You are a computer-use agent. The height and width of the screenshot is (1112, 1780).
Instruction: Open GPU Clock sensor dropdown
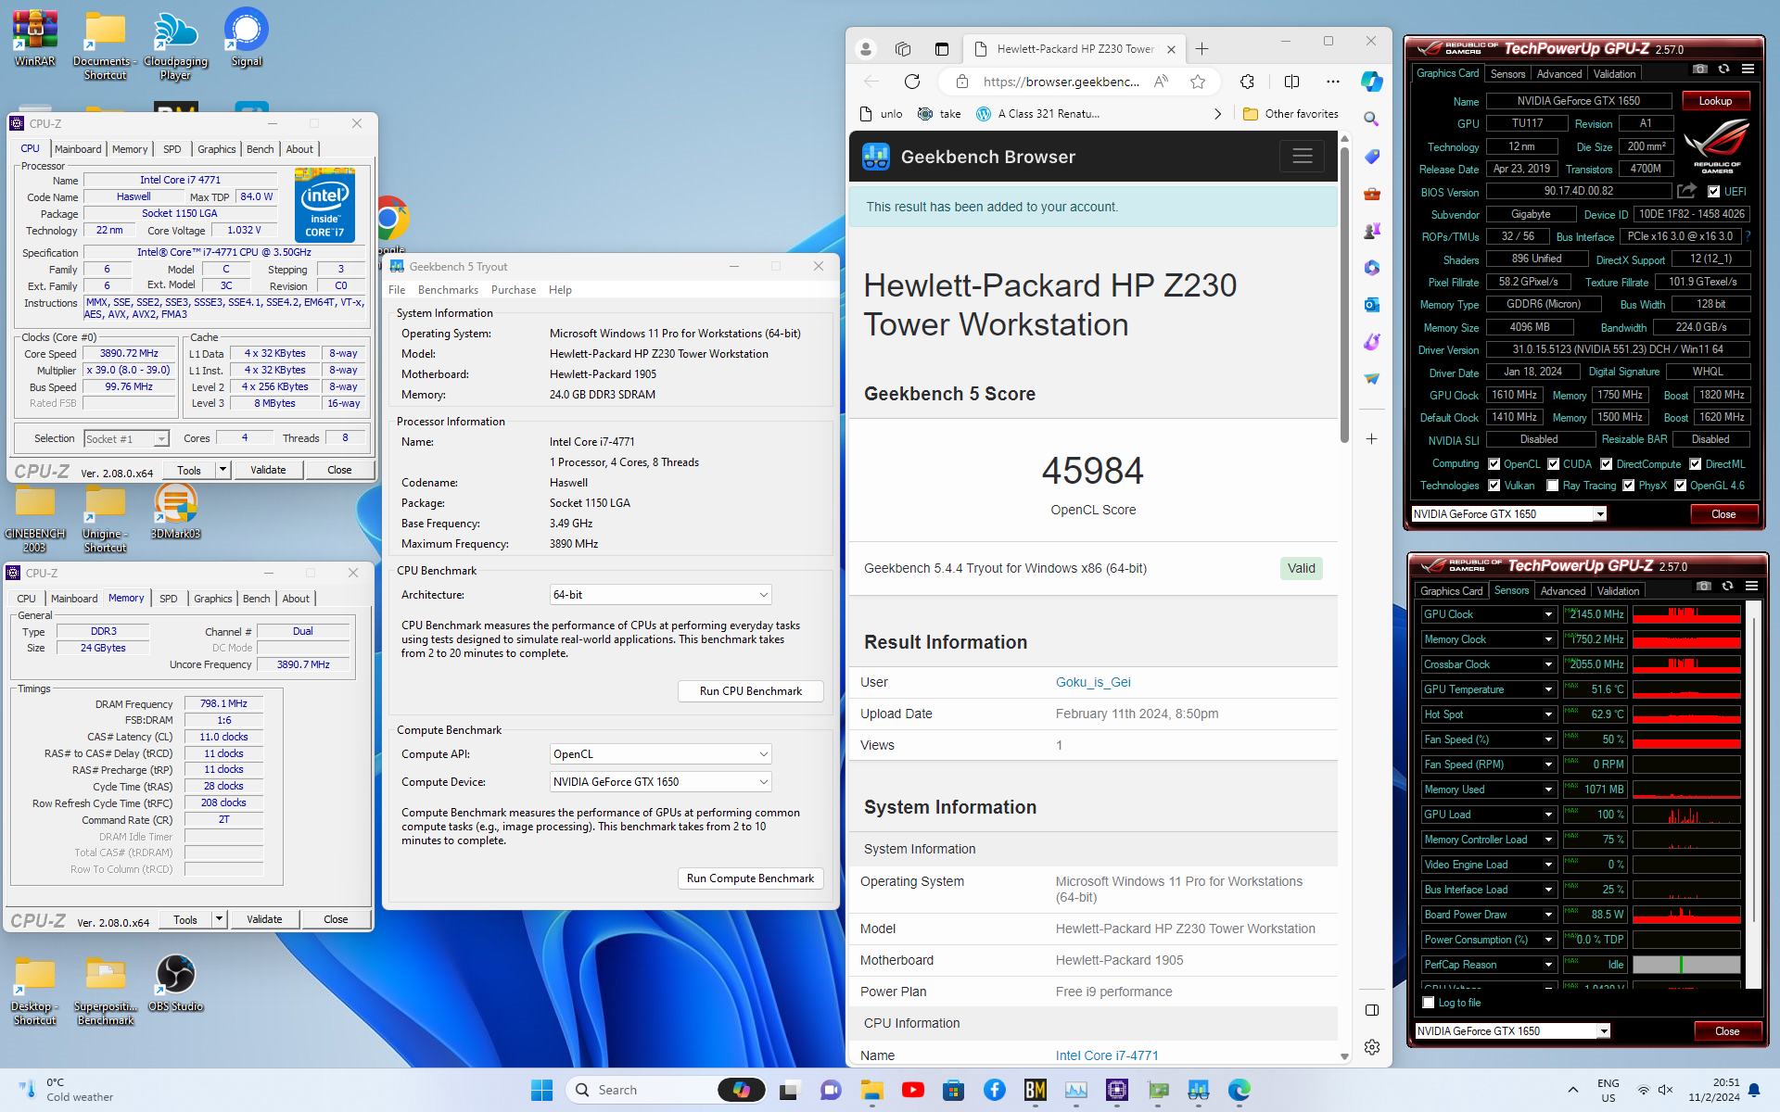pos(1548,614)
